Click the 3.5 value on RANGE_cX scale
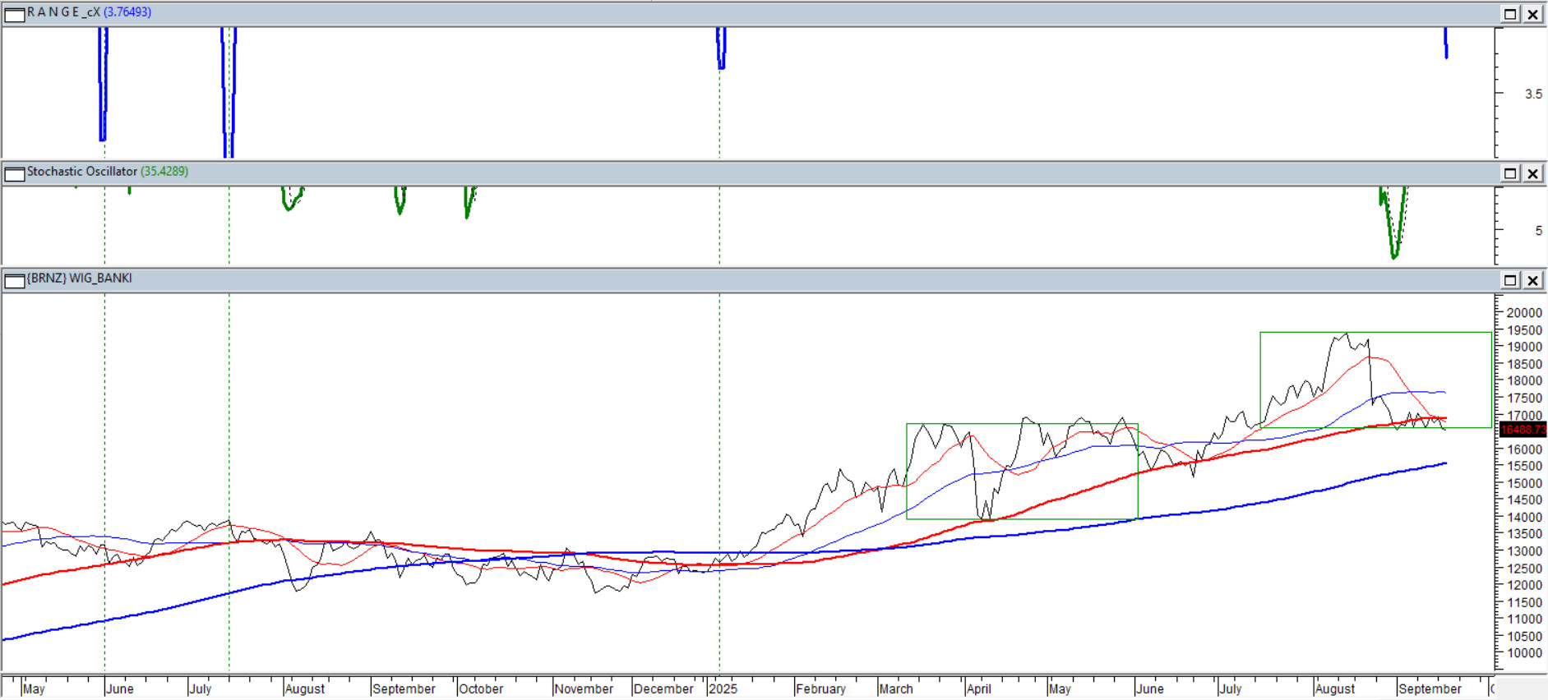 tap(1533, 94)
